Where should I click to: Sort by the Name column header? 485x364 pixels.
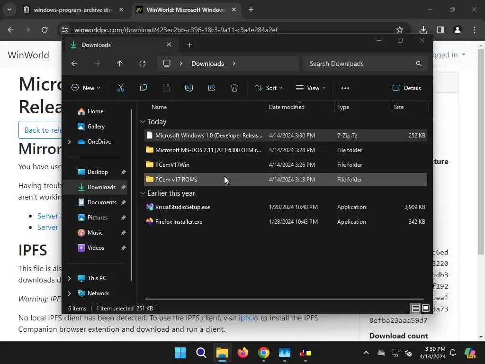coord(159,107)
